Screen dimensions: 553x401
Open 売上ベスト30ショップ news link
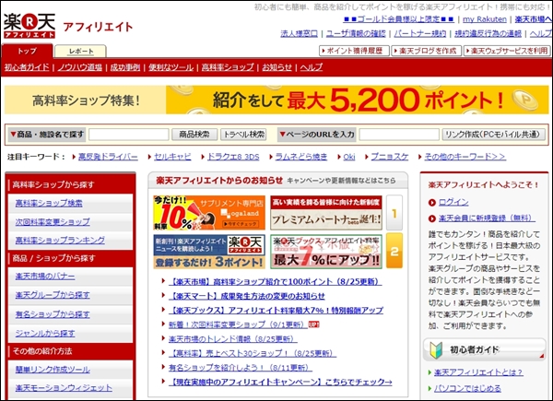tap(253, 353)
